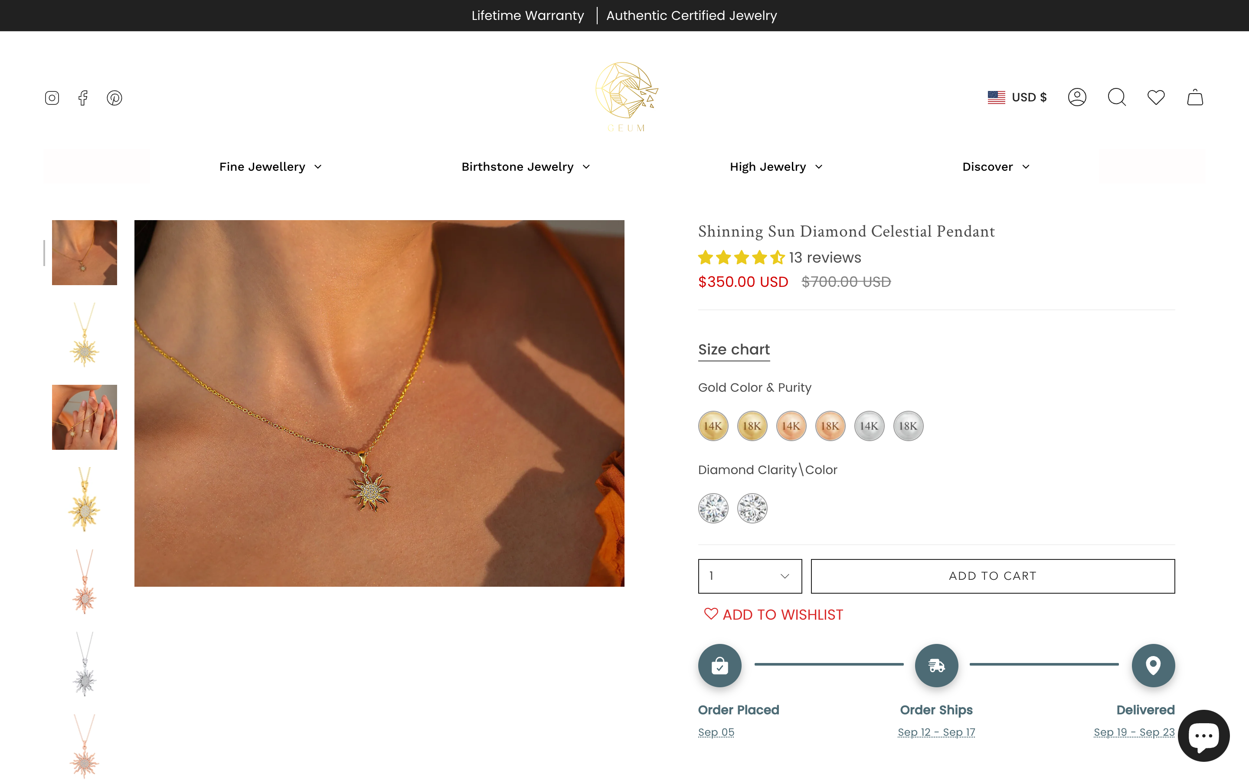The height and width of the screenshot is (780, 1249).
Task: Open the chat support bubble
Action: [1203, 736]
